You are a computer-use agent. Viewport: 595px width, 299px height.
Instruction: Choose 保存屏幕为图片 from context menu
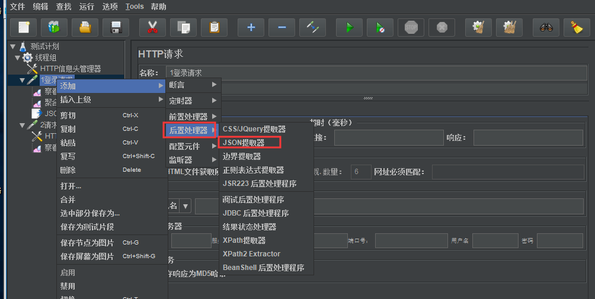pos(111,256)
